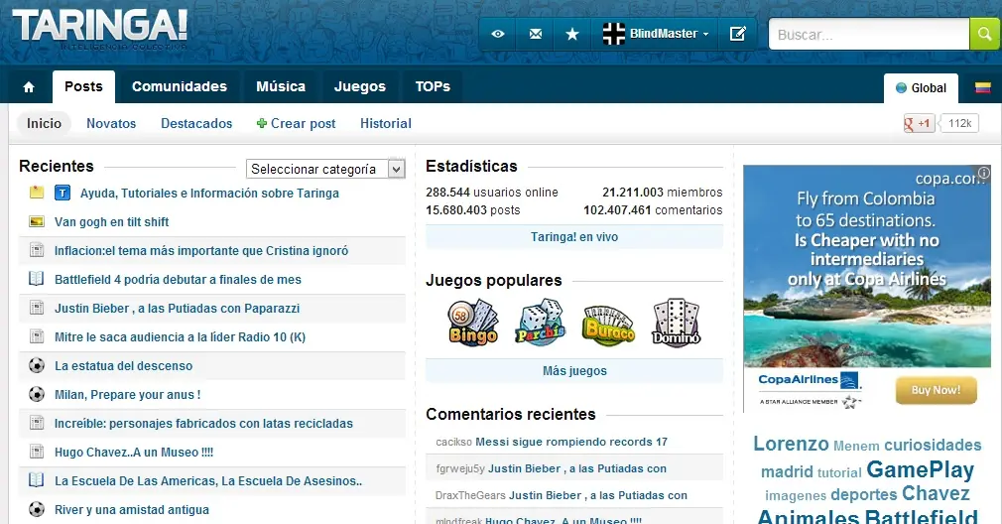The height and width of the screenshot is (524, 1002).
Task: Click news icon beside Inflacion post
Action: 37,250
